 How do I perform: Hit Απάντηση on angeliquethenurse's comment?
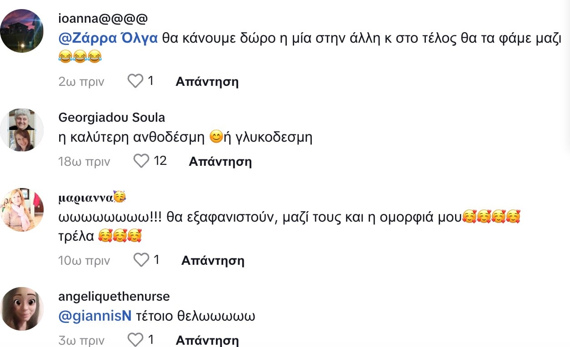click(x=207, y=340)
